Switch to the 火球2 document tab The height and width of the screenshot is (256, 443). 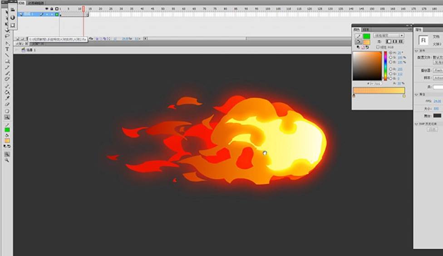[21, 44]
